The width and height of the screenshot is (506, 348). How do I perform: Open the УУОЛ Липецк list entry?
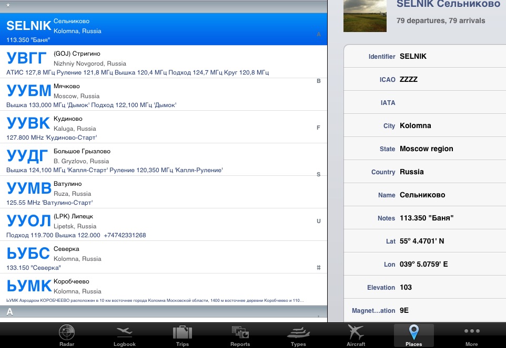[158, 225]
